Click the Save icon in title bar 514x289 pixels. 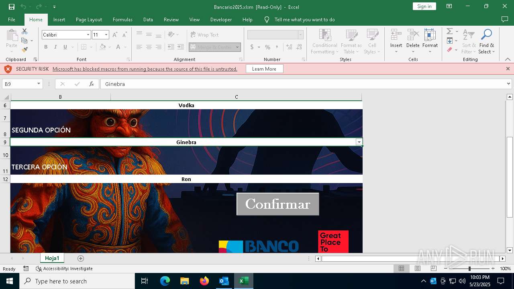click(12, 6)
